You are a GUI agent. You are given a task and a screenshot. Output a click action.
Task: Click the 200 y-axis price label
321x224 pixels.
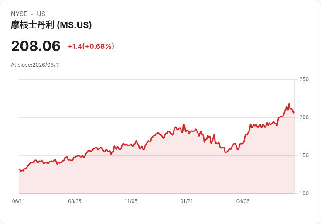point(304,117)
